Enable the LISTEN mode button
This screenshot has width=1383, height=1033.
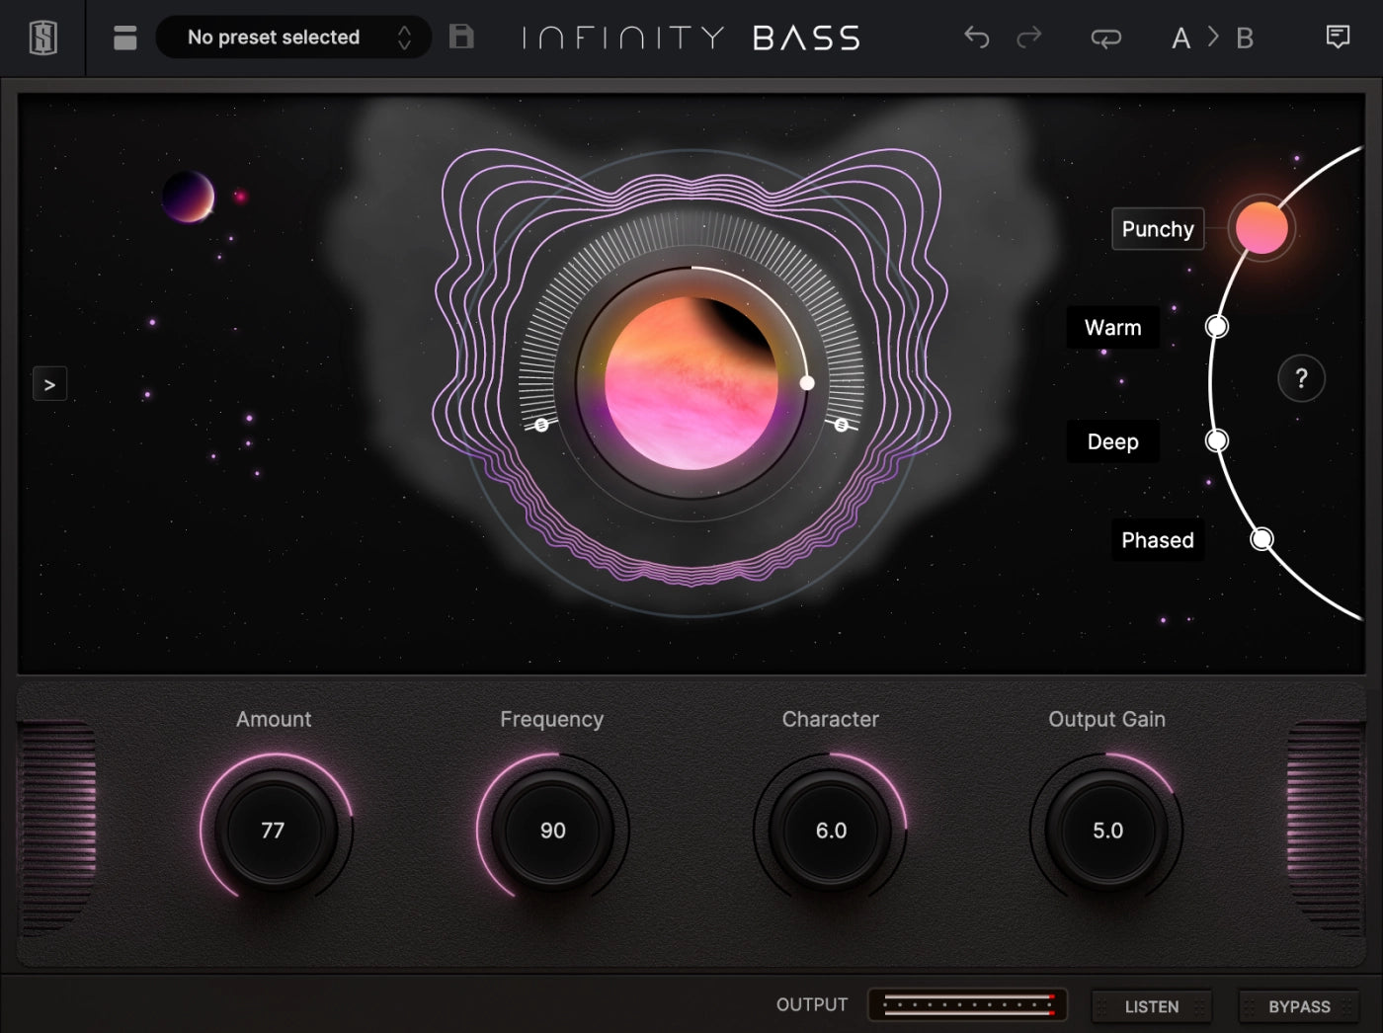coord(1151,1006)
